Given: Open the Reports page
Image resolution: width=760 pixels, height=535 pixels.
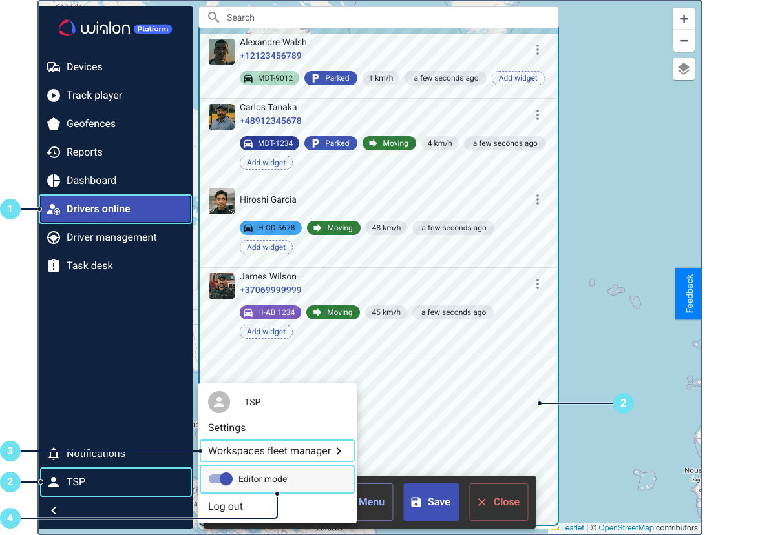Looking at the screenshot, I should (84, 152).
